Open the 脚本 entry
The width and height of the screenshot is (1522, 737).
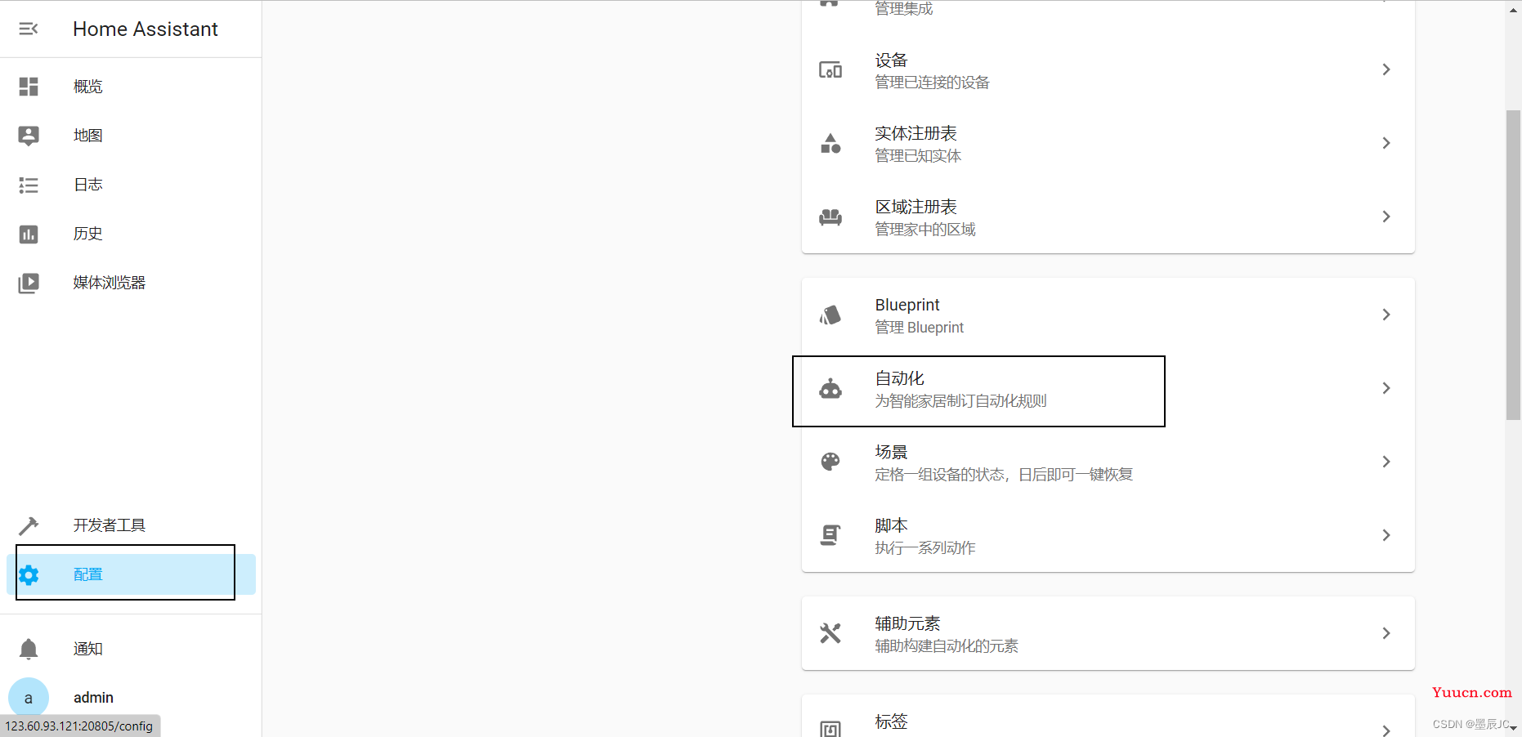coord(1108,536)
